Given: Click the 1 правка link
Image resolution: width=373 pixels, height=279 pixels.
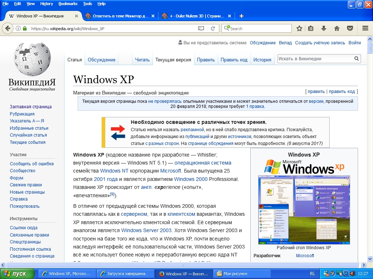Looking at the screenshot, I should (255, 106).
